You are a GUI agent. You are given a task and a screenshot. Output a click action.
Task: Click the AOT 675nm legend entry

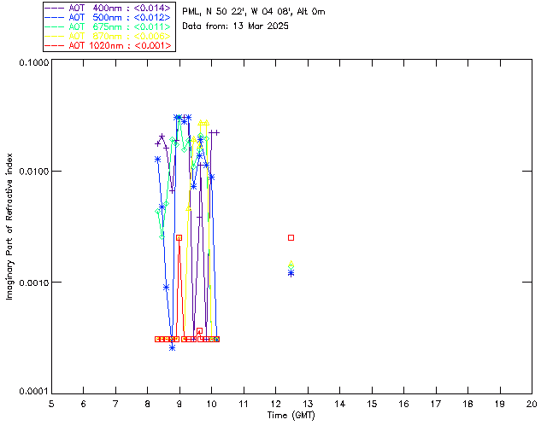[x=109, y=26]
